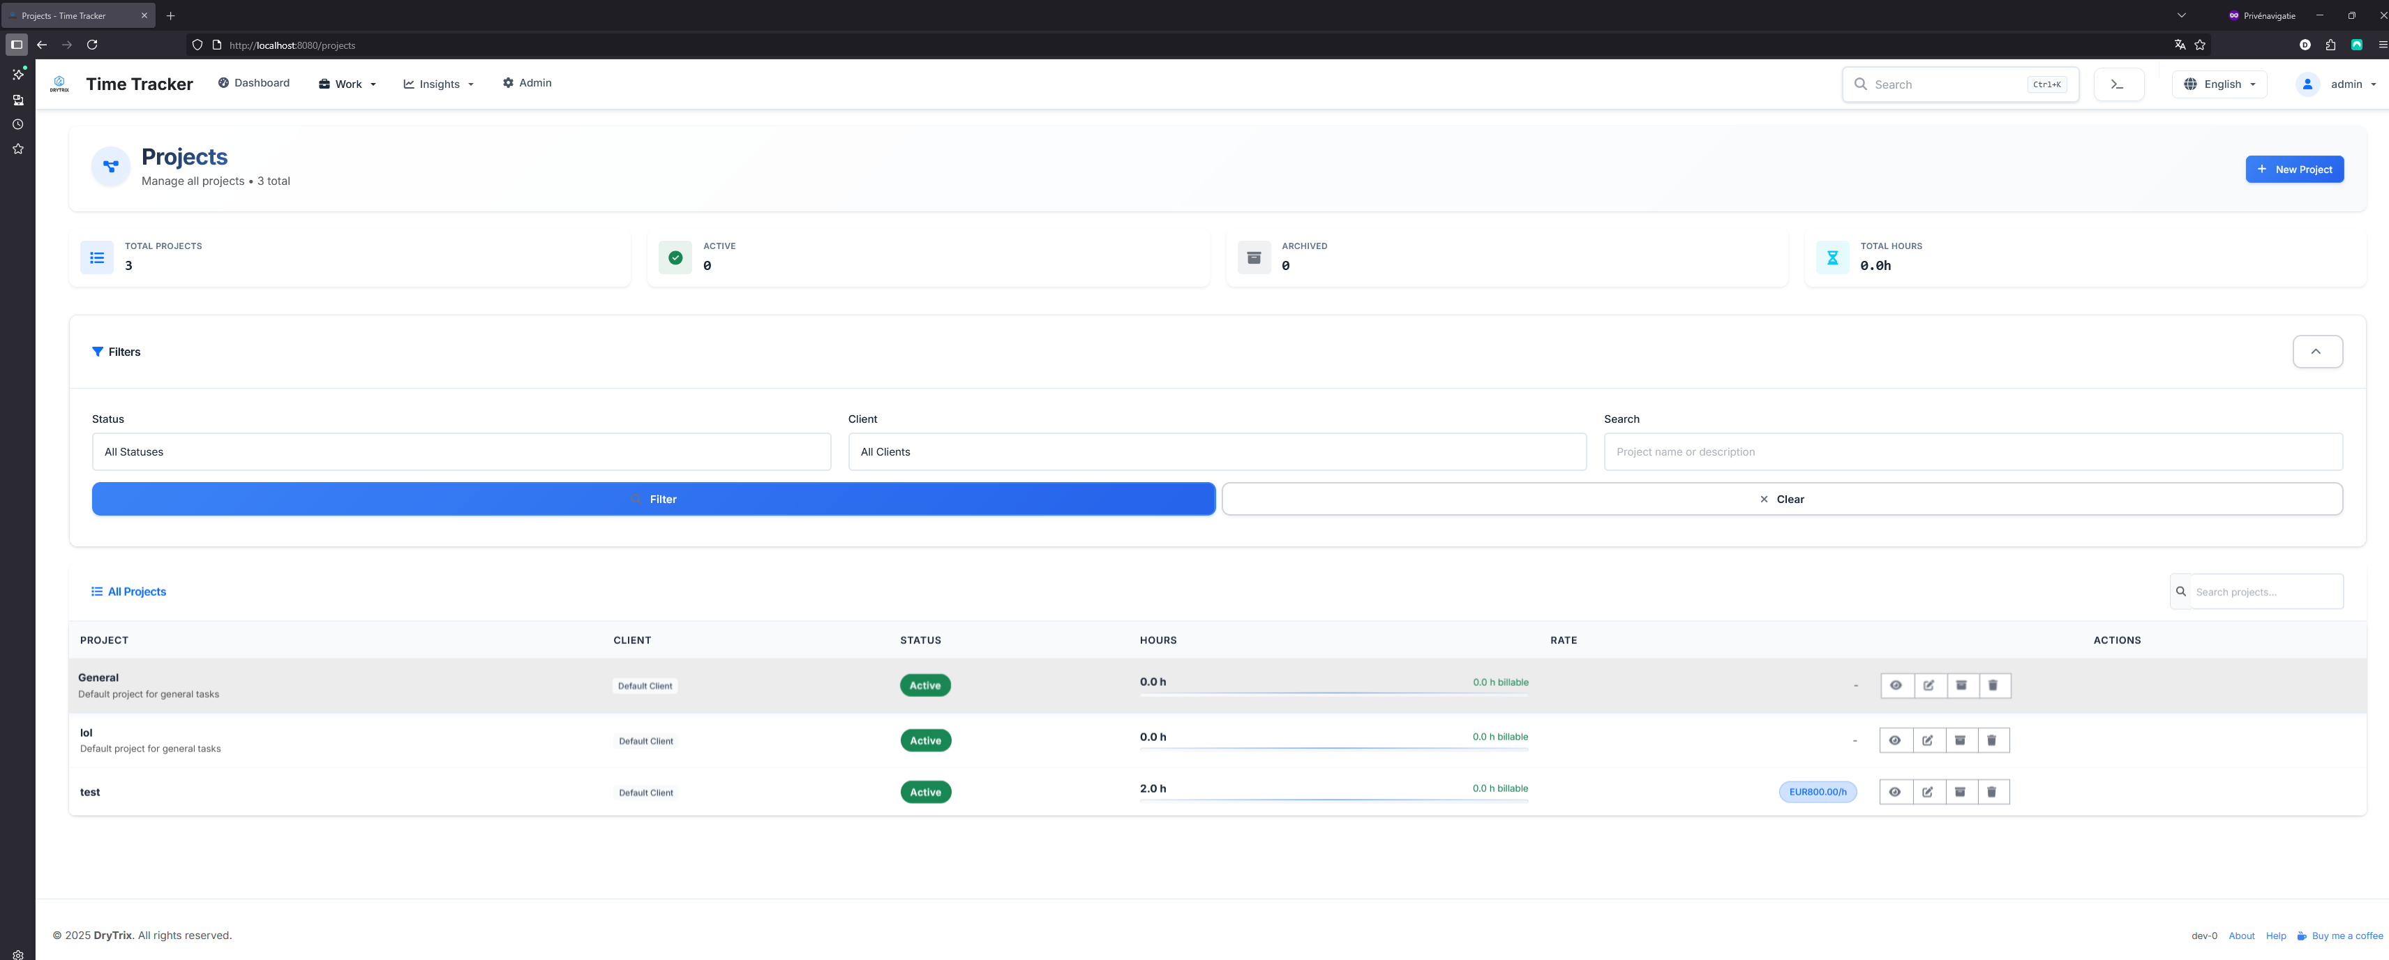
Task: View the General project via eye icon
Action: [1896, 685]
